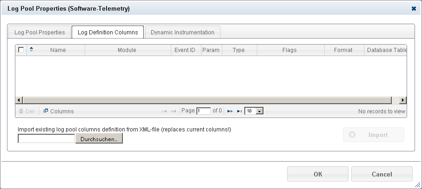Go to next page of records

230,111
